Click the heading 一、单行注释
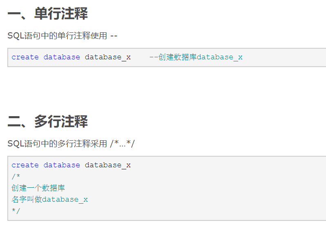Screen dimensions: 326x227 [48, 13]
